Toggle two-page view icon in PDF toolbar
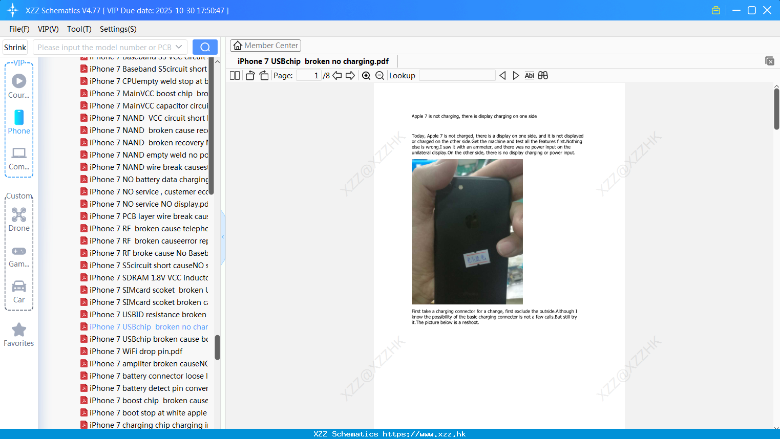The height and width of the screenshot is (439, 780). (x=235, y=75)
